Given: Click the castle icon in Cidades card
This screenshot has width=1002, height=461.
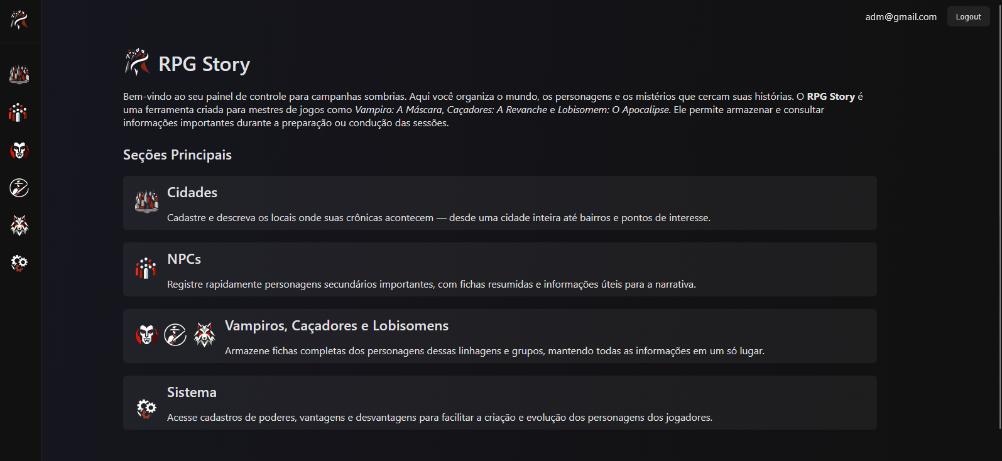Looking at the screenshot, I should coord(146,202).
